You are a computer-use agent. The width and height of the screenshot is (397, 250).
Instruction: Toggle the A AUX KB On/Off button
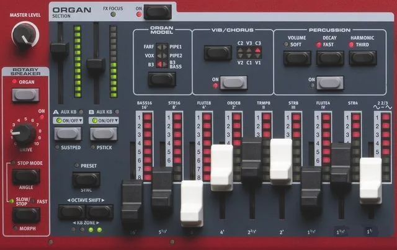pos(67,133)
